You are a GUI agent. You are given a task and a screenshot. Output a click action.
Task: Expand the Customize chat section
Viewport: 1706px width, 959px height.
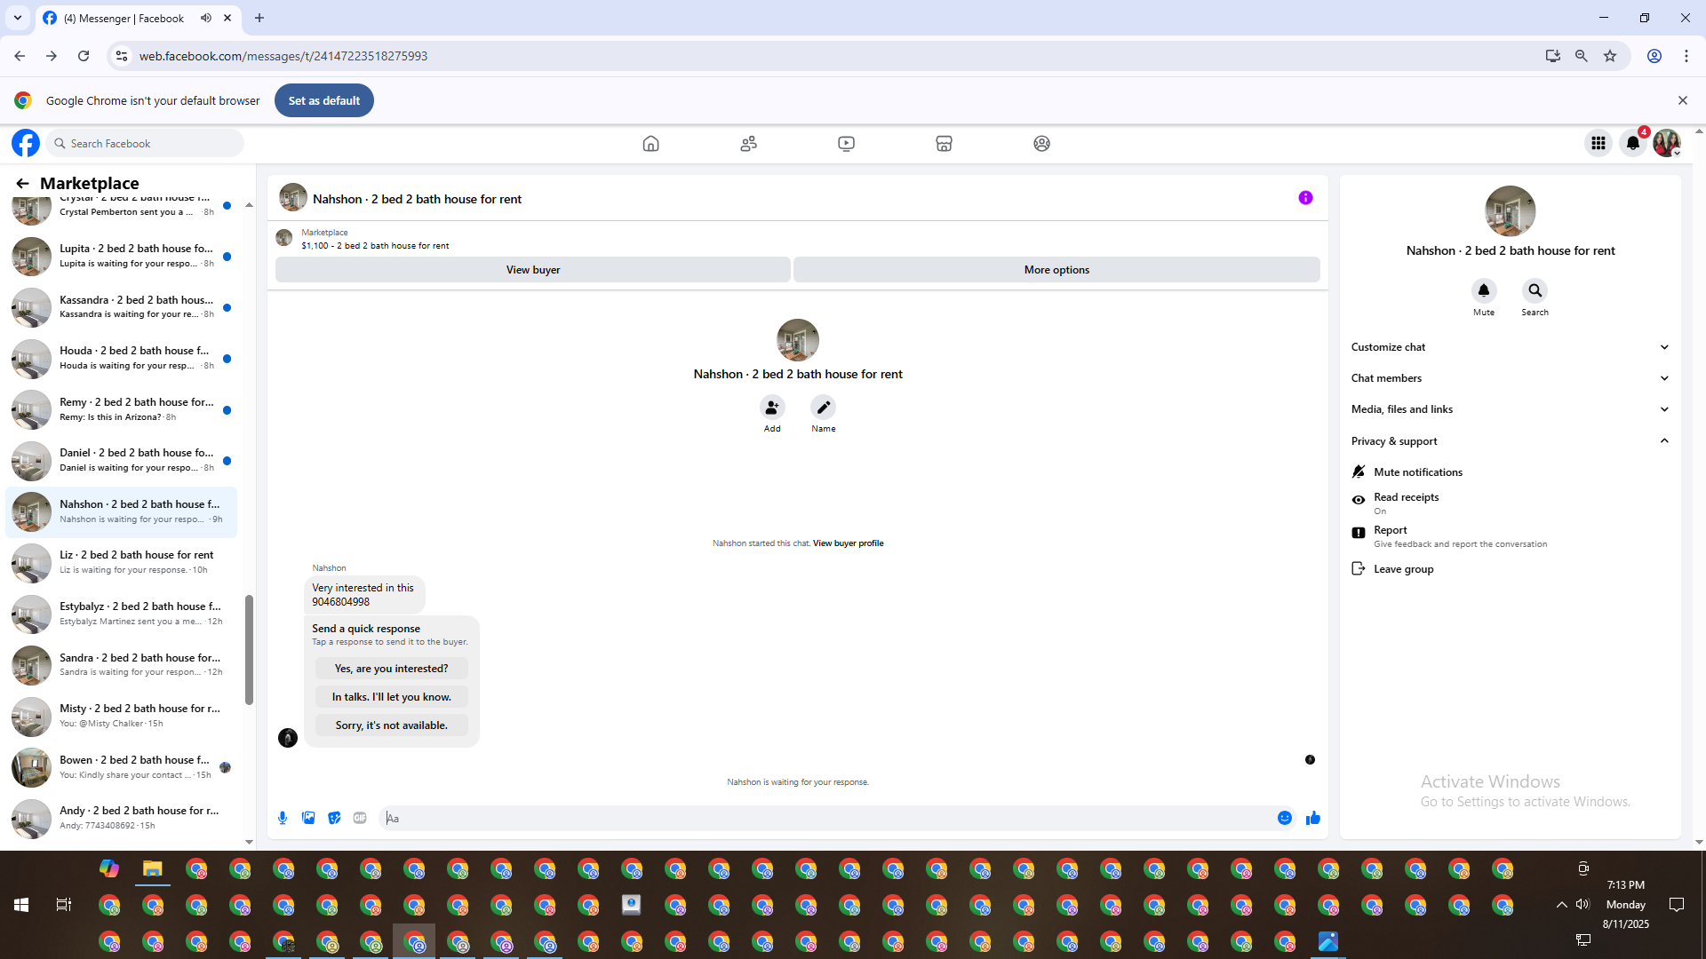pos(1510,347)
